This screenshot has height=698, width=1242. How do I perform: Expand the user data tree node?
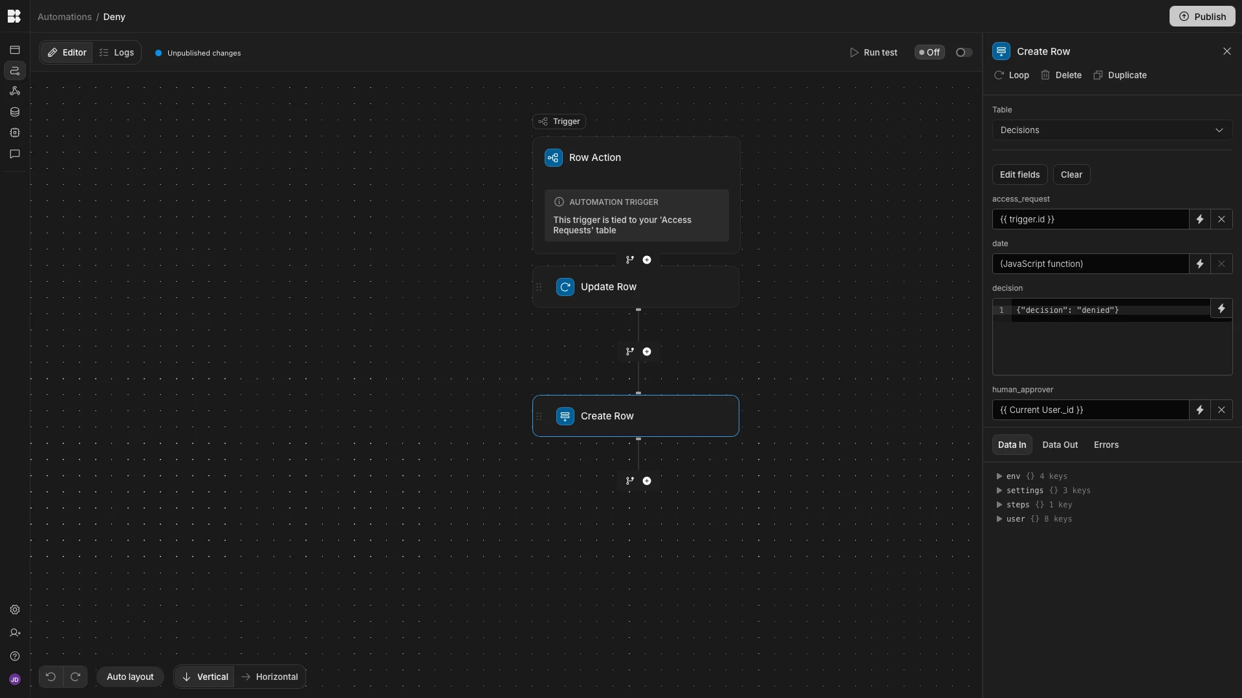pos(999,519)
